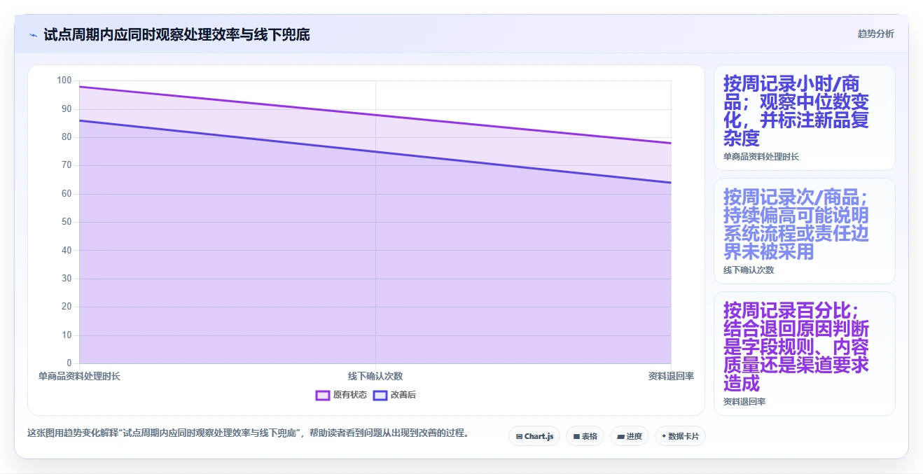Select the 表格 tag chip
The width and height of the screenshot is (923, 474).
click(x=585, y=436)
